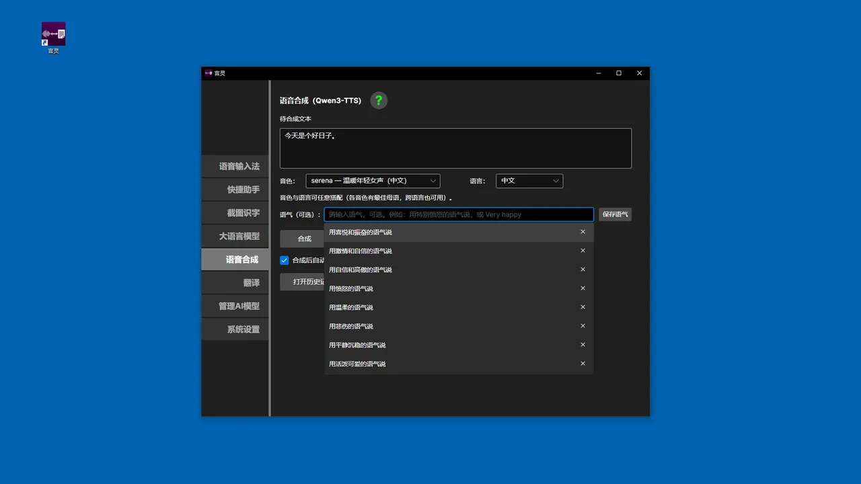Delete the 用平静沉稳的语气说 preset with its X

(x=583, y=345)
